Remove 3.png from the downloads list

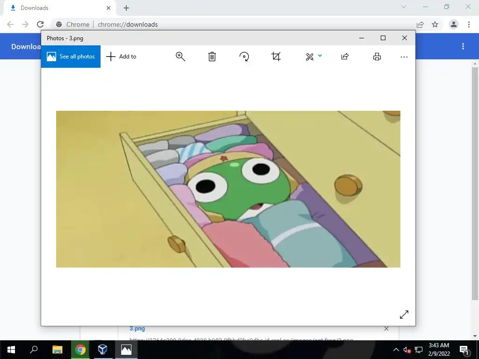coord(386,329)
